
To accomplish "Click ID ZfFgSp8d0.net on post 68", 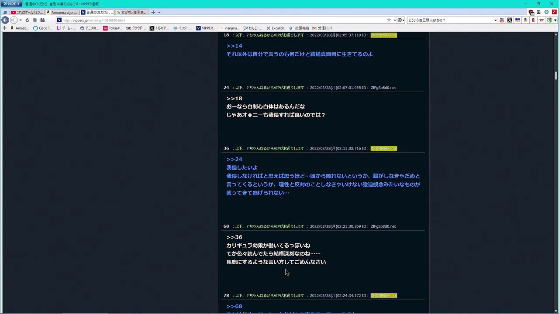I will click(383, 226).
